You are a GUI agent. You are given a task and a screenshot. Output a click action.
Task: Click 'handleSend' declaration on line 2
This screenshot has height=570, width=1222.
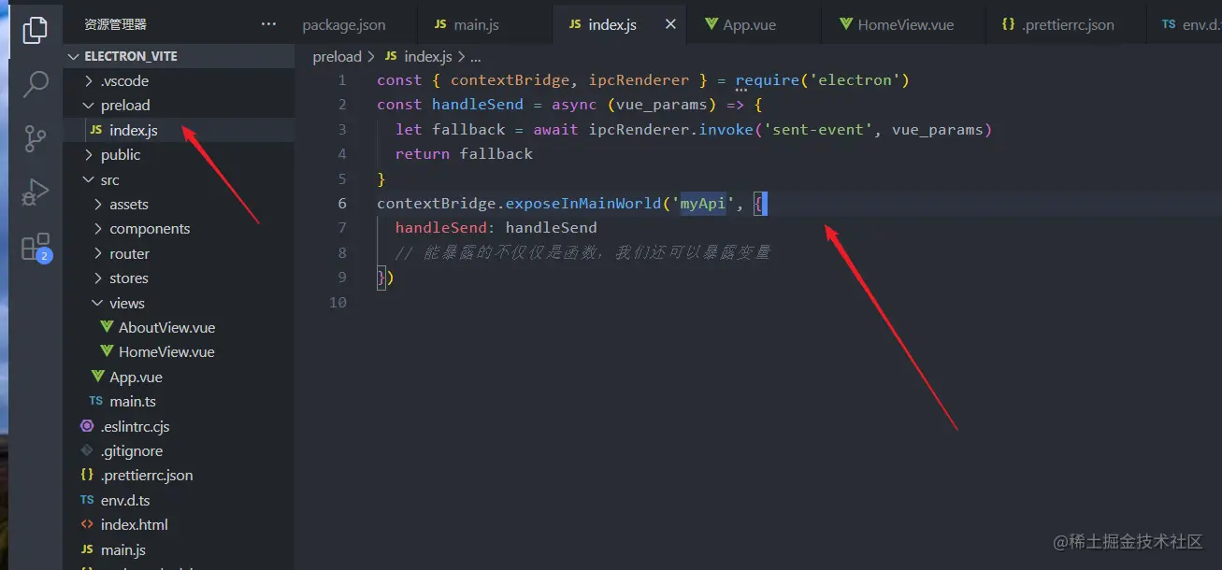click(x=478, y=105)
